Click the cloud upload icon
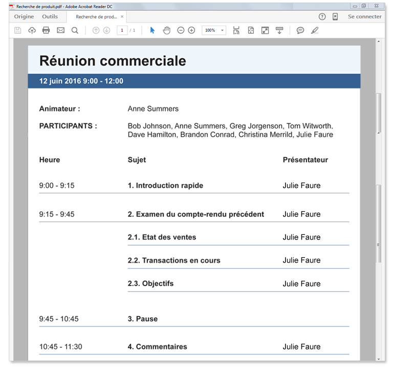Image resolution: width=394 pixels, height=372 pixels. [32, 30]
